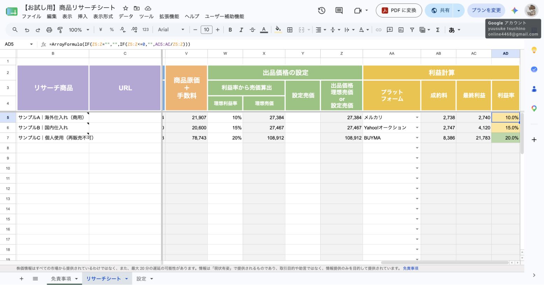
Task: Open the fill color picker
Action: pos(278,30)
